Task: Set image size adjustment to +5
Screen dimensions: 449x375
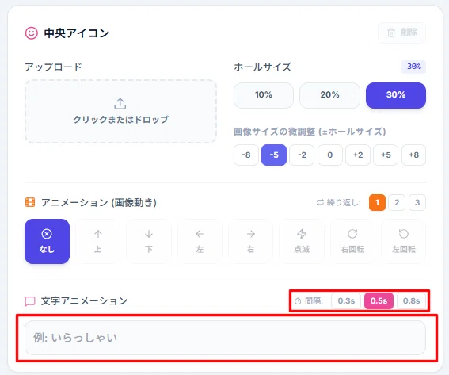Action: 386,155
